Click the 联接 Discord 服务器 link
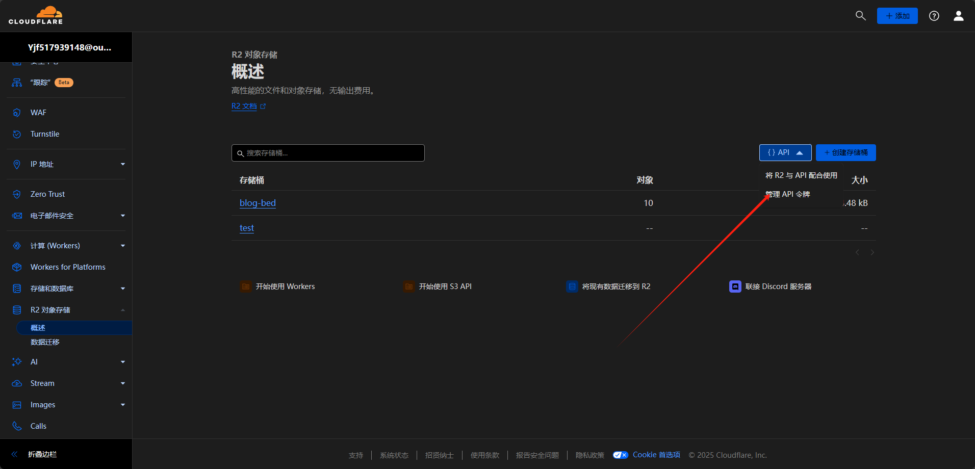Image resolution: width=975 pixels, height=469 pixels. pyautogui.click(x=778, y=286)
